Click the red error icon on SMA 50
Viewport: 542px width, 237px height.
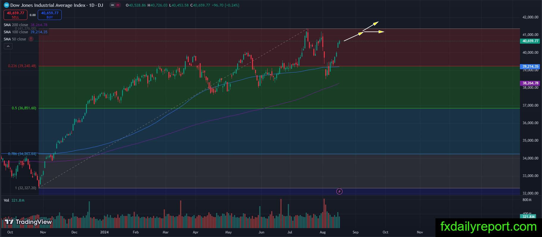coord(31,39)
